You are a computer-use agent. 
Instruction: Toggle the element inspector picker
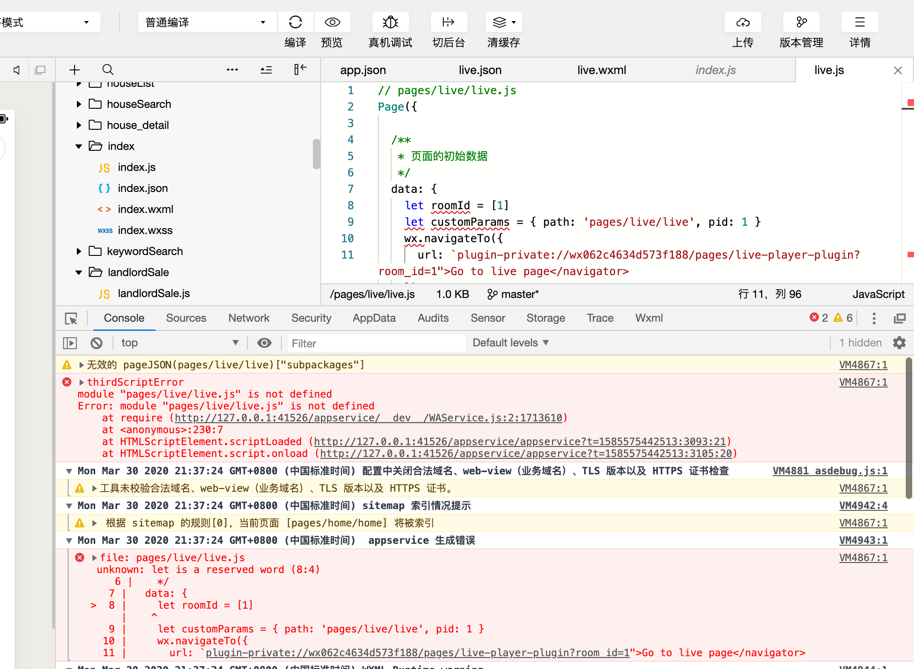pyautogui.click(x=71, y=319)
